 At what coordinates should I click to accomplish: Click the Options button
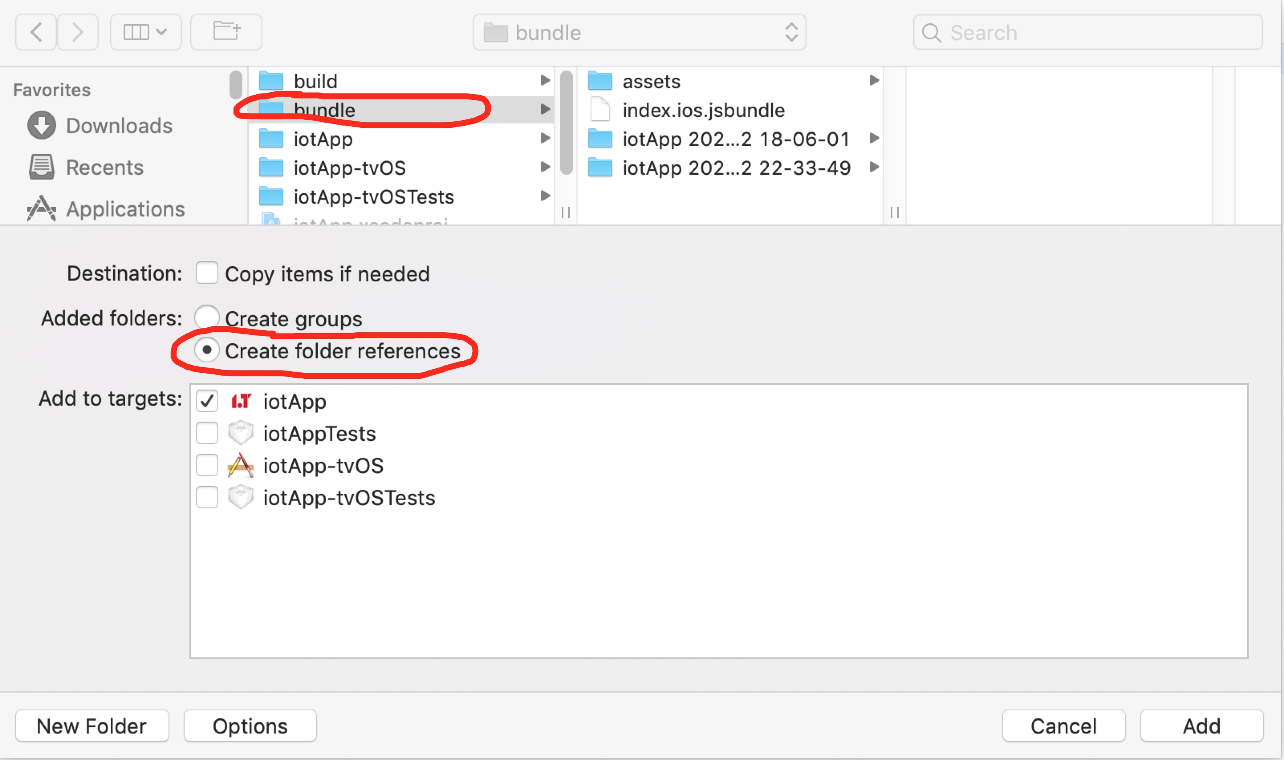250,726
